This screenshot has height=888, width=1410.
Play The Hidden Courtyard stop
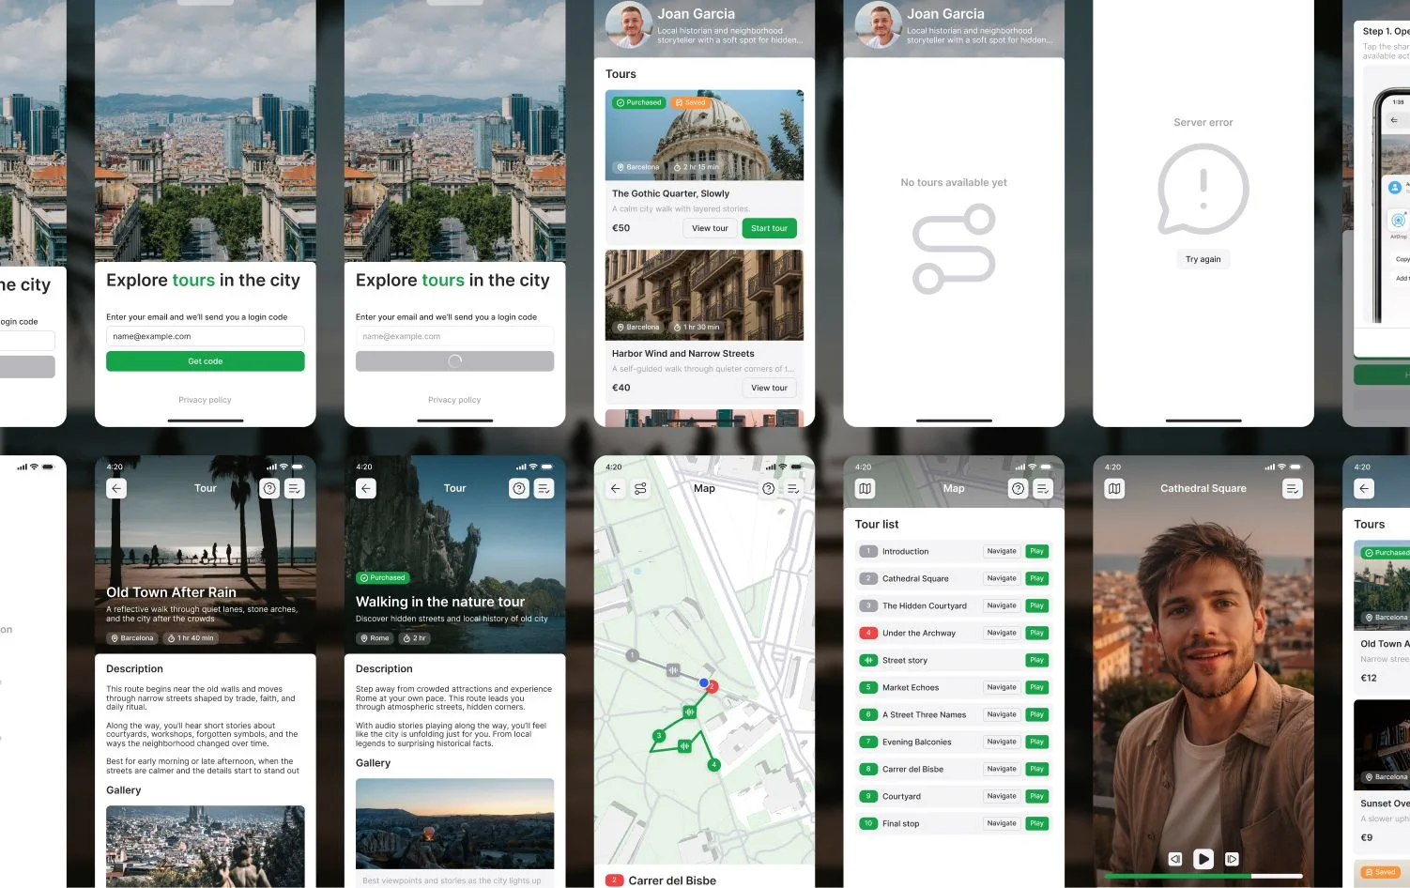click(1037, 605)
